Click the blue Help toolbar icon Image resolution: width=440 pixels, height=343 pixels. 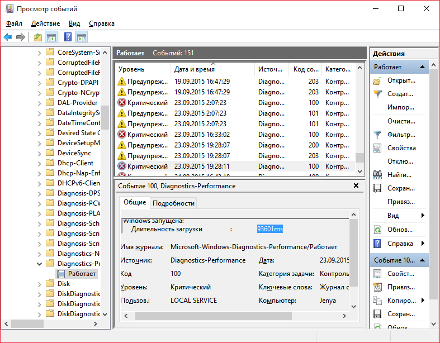pos(68,37)
